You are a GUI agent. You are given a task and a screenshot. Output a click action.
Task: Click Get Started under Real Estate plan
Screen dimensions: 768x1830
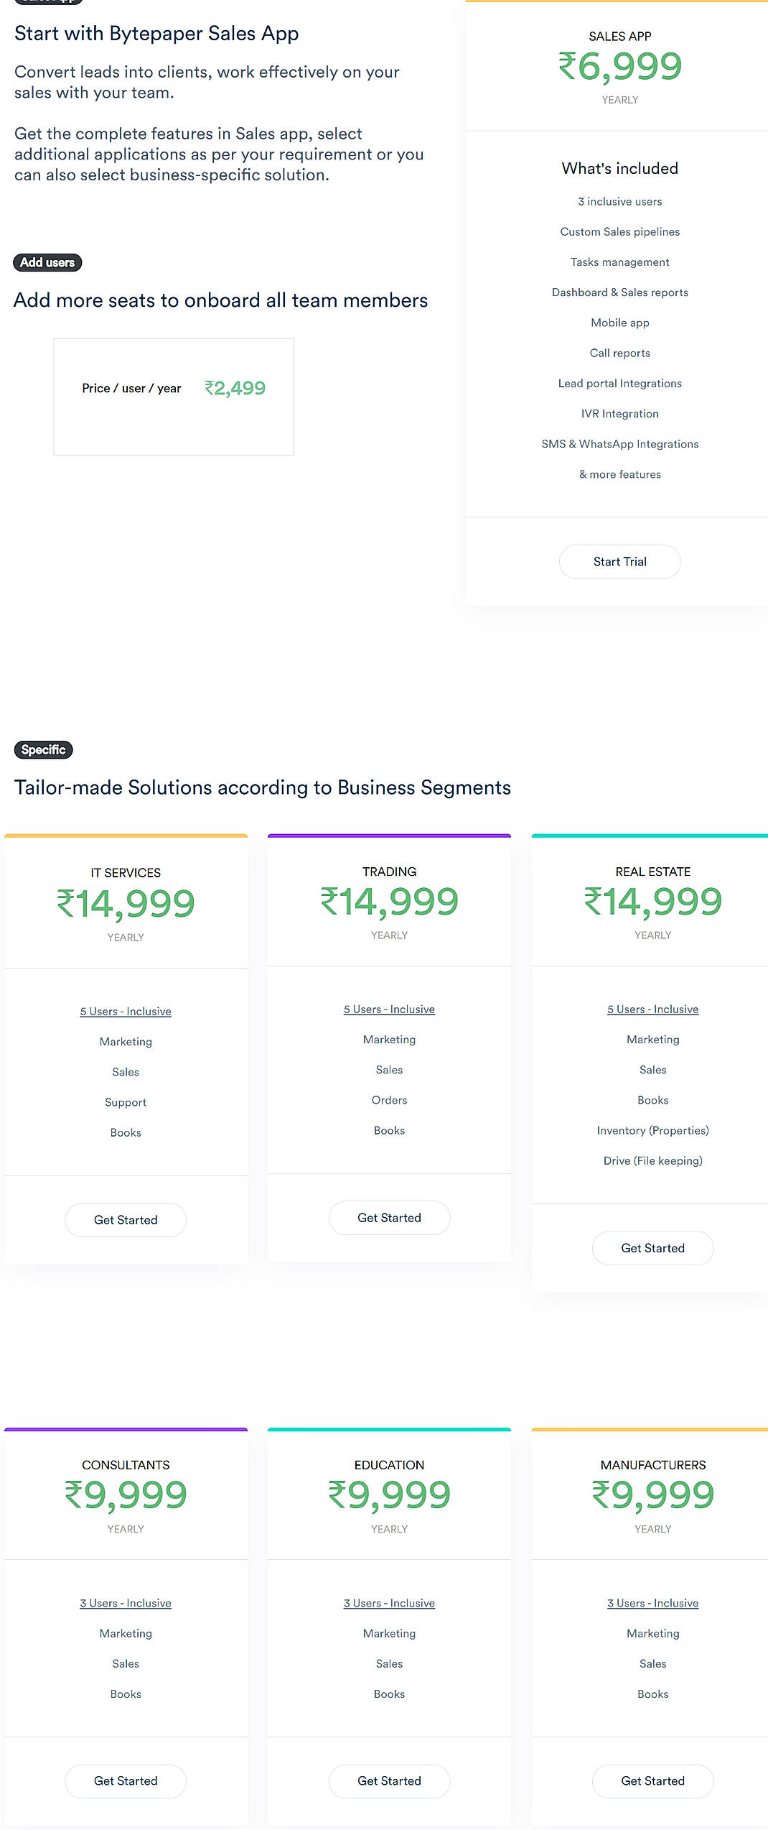click(652, 1248)
